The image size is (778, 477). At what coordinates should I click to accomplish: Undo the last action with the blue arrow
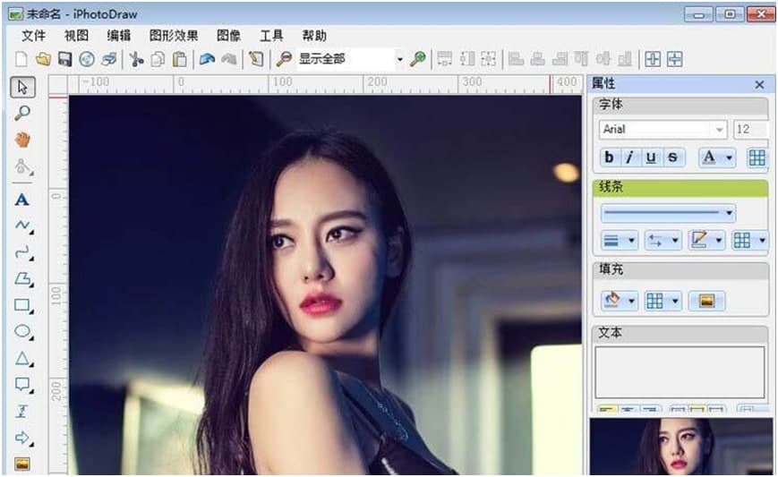pyautogui.click(x=207, y=59)
